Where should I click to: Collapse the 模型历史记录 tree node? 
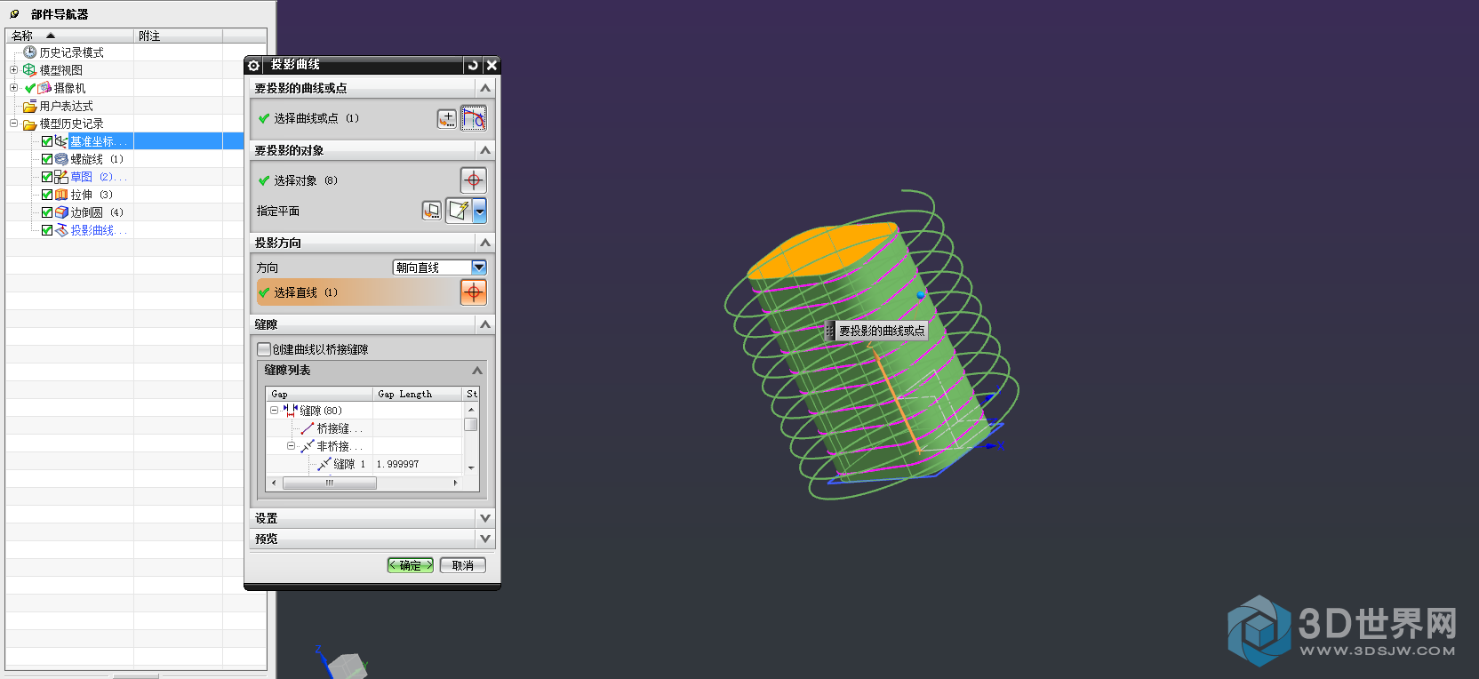coord(13,123)
